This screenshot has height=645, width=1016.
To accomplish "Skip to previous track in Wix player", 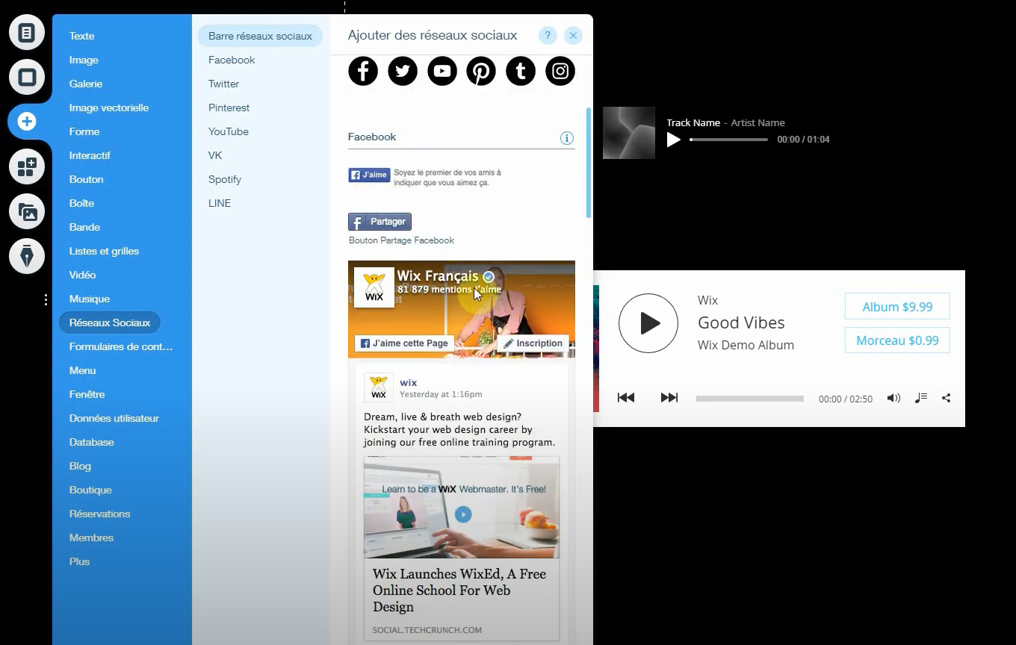I will tap(626, 398).
